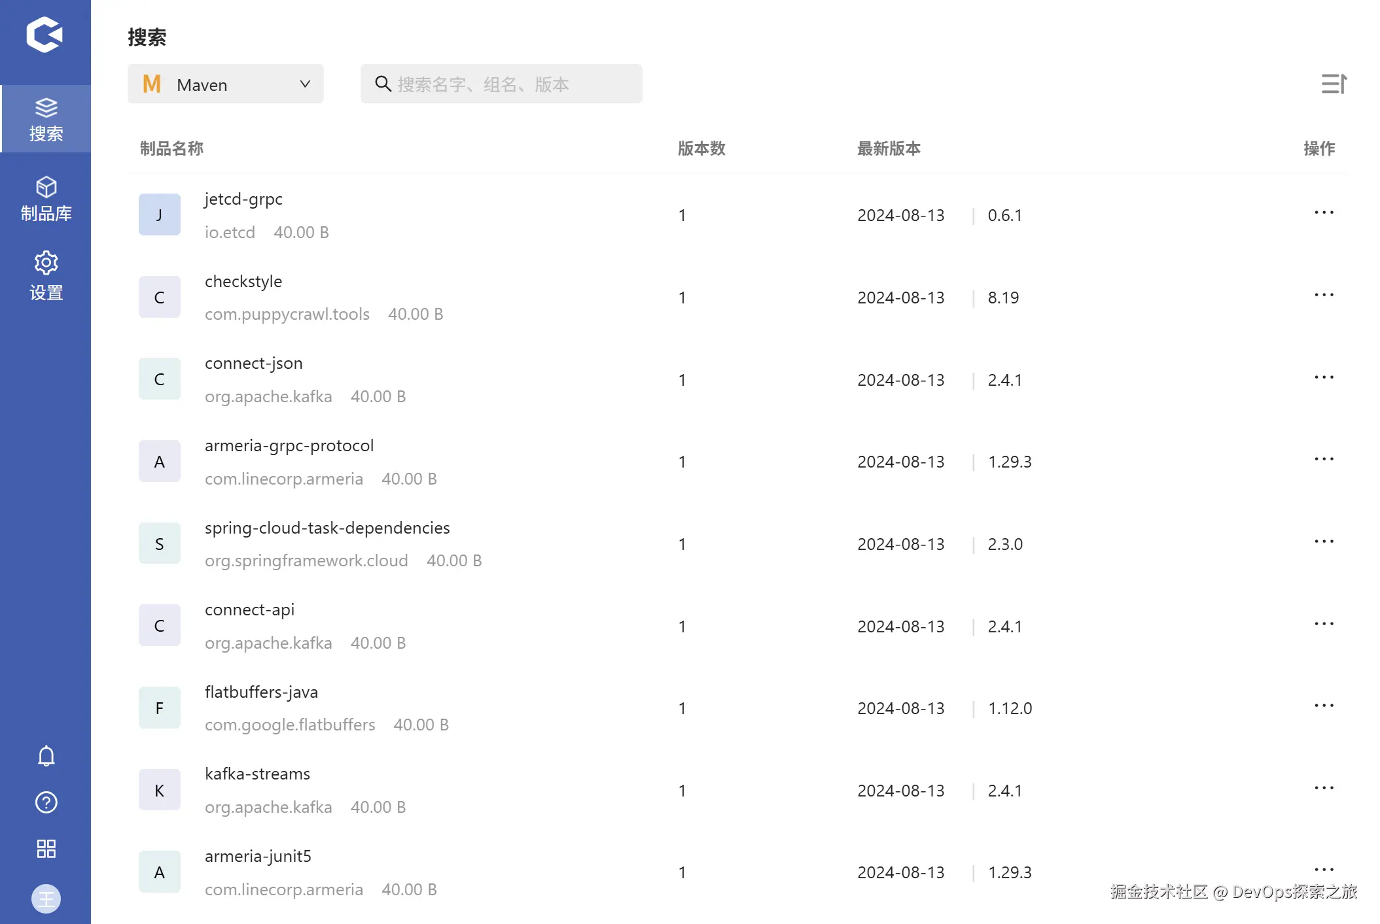Open the 制品库 sidebar section
The width and height of the screenshot is (1380, 924).
(x=46, y=199)
